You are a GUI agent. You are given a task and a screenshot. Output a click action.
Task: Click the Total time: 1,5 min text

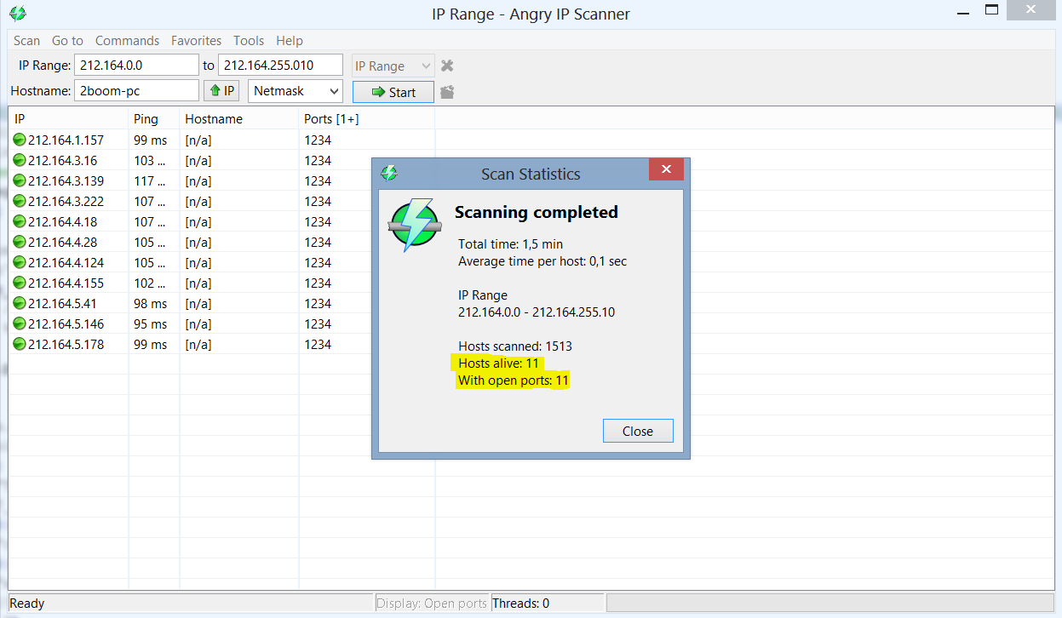[x=511, y=244]
